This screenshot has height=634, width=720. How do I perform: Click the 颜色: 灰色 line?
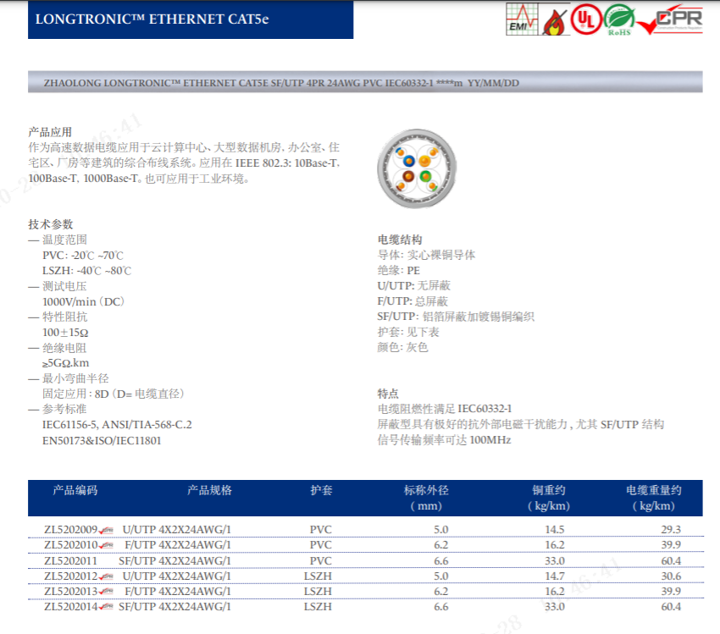402,347
